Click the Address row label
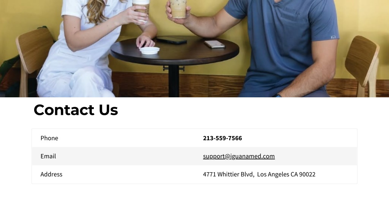The image size is (389, 219). [x=51, y=174]
